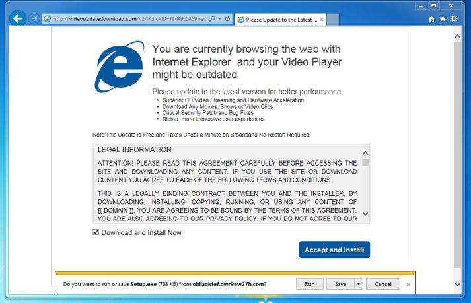Maximize the Internet Explorer window
Screen dimensions: 471x303
(434, 6)
